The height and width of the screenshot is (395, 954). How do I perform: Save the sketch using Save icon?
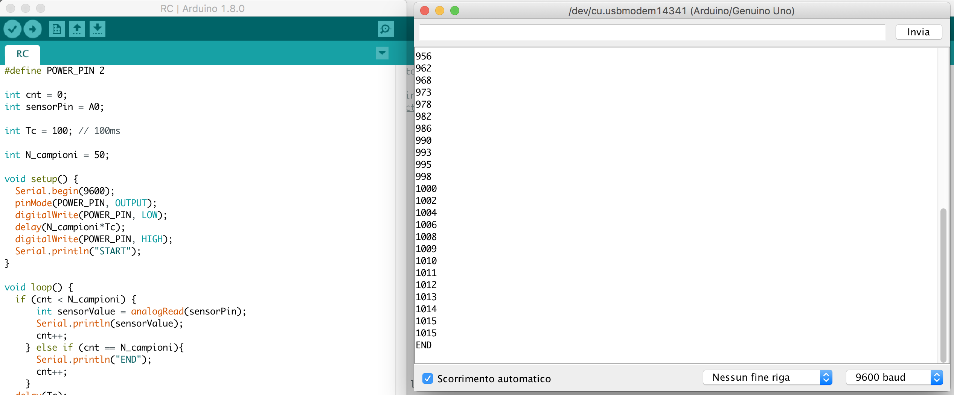click(x=97, y=29)
